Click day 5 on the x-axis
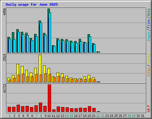Image resolution: width=152 pixels, height=119 pixels. click(28, 116)
